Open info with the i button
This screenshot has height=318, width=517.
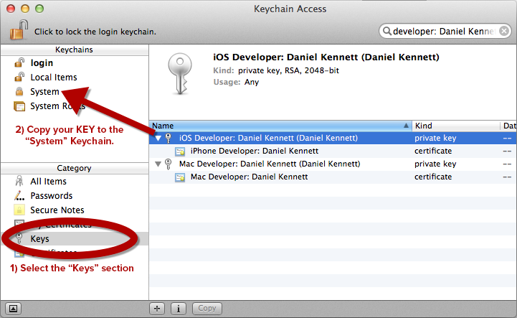click(x=179, y=309)
